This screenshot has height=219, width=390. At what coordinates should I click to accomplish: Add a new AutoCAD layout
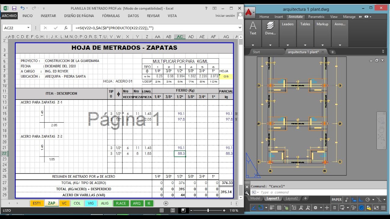(305, 198)
